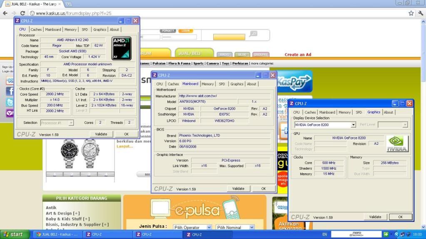This screenshot has width=426, height=239.
Task: Open new browser tab button
Action: coord(68,4)
